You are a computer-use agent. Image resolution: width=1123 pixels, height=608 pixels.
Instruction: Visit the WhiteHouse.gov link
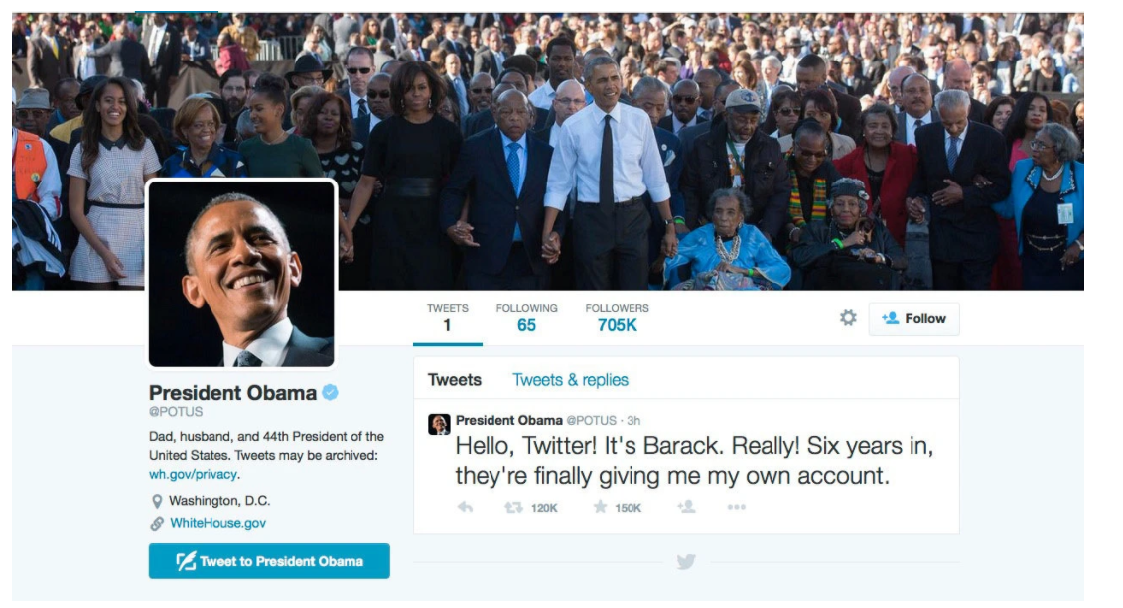217,523
